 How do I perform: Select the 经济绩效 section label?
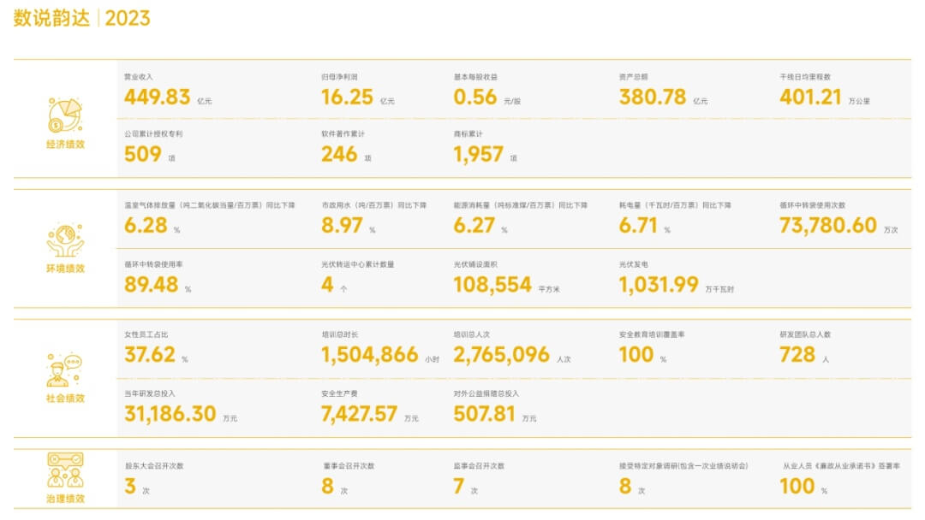coord(66,145)
